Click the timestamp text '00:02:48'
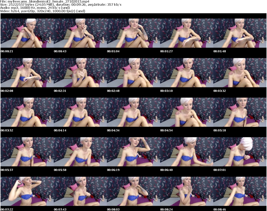The width and height of the screenshot is (267, 211). coord(113,91)
